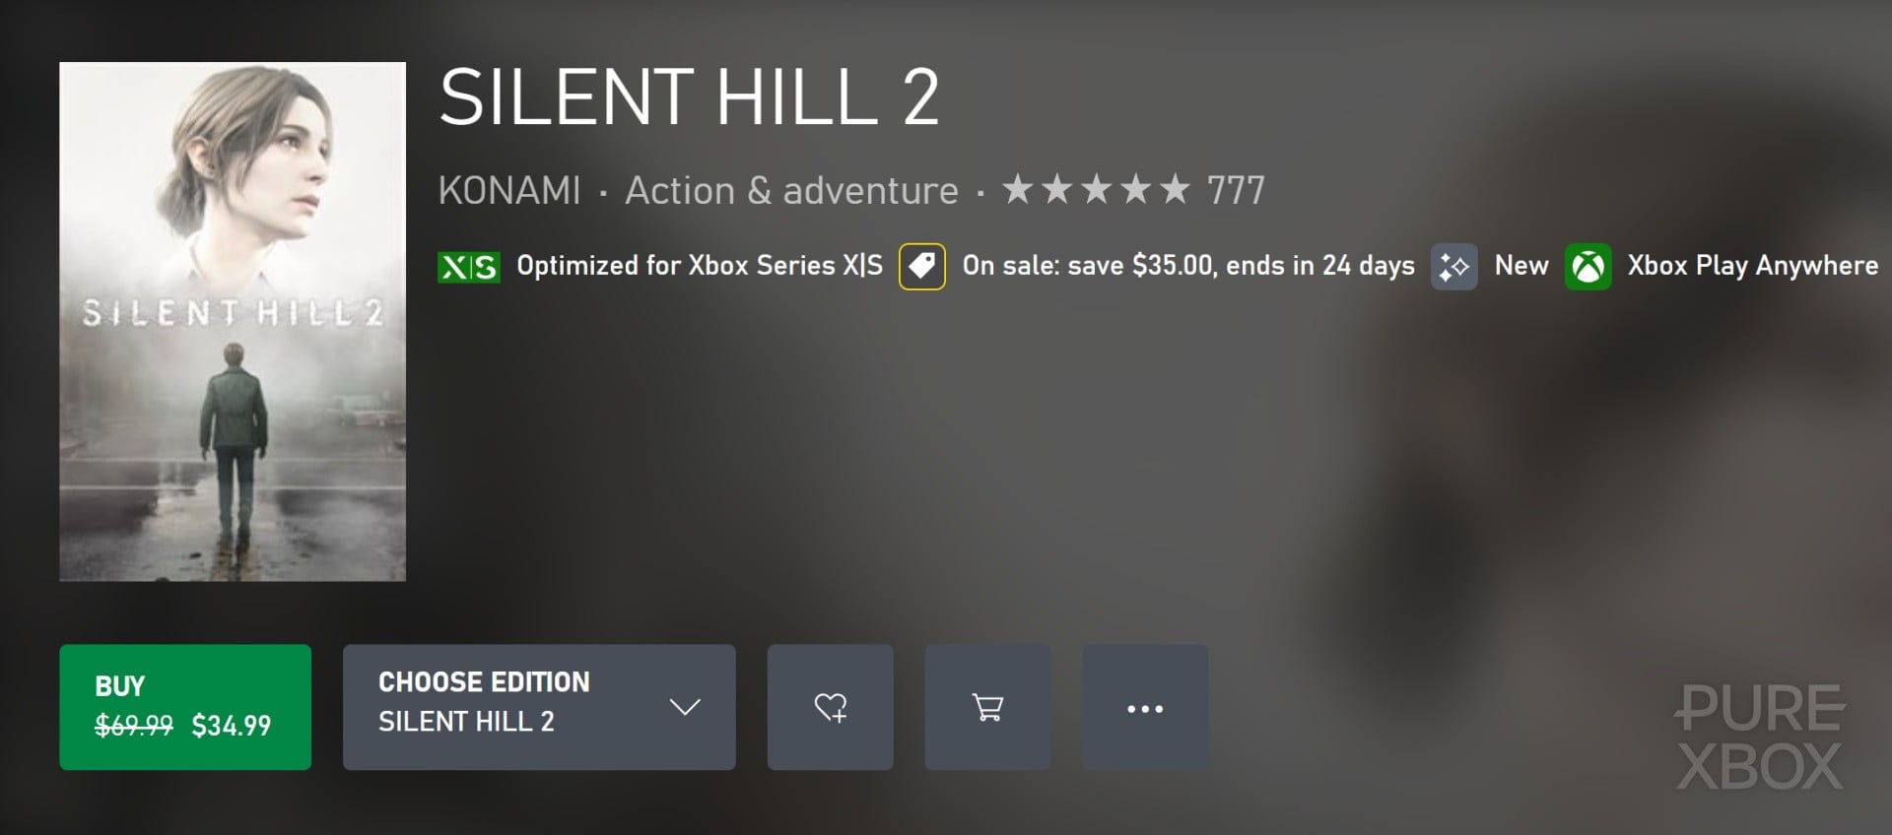
Task: Click the SILENT HILL 2 title heading
Action: pyautogui.click(x=689, y=97)
